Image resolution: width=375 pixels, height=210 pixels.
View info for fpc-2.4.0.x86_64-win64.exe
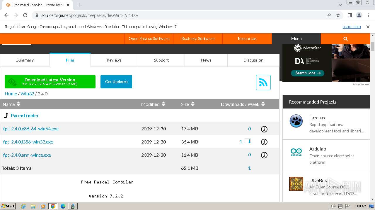tap(264, 129)
